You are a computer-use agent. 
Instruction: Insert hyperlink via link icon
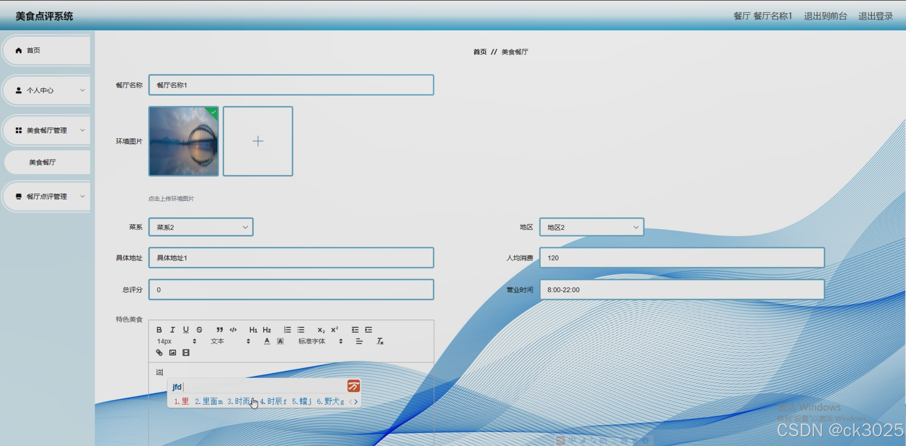click(159, 353)
